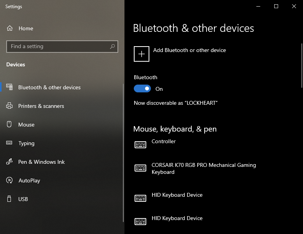This screenshot has height=234, width=303.
Task: Click the Controller keyboard icon
Action: point(140,145)
